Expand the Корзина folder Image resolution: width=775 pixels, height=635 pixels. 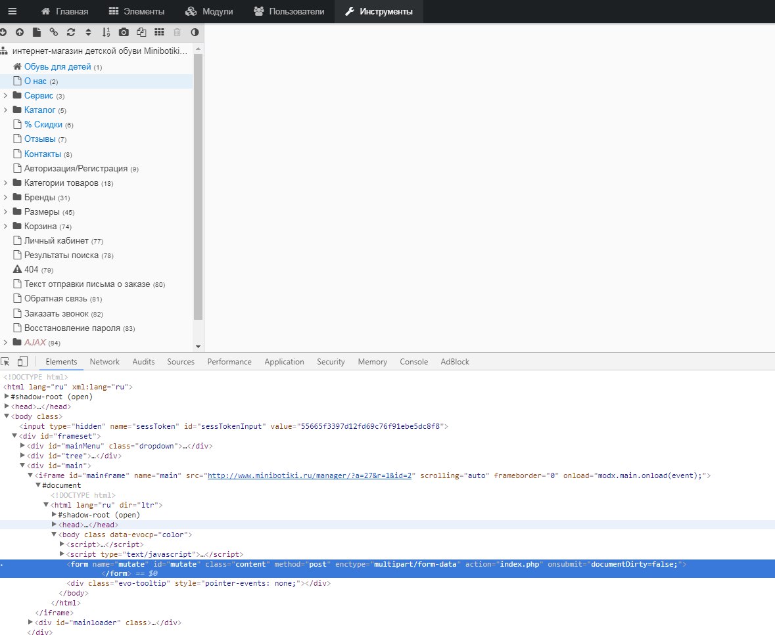click(x=5, y=226)
